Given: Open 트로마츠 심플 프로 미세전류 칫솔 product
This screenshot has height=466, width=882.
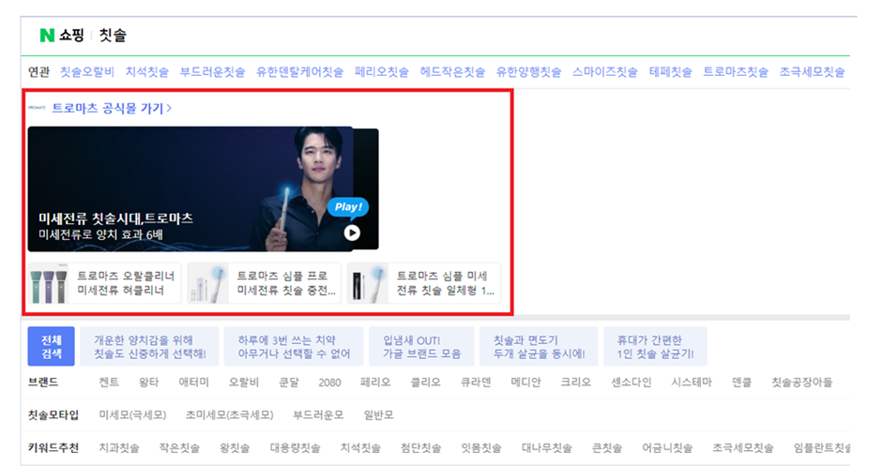Looking at the screenshot, I should [x=265, y=283].
